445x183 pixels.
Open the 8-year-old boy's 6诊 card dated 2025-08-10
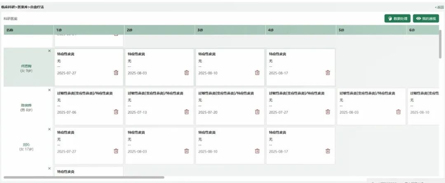tap(424, 106)
